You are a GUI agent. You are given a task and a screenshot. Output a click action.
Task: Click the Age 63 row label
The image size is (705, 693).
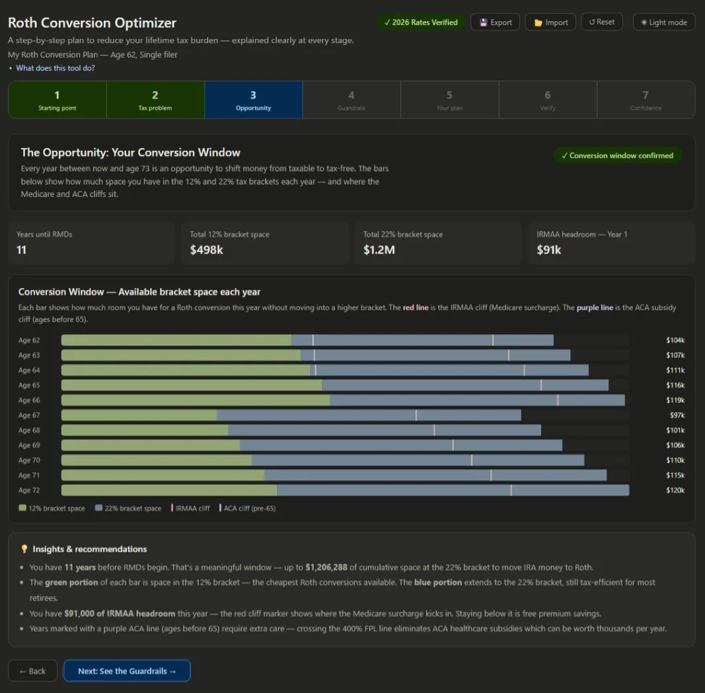coord(29,355)
